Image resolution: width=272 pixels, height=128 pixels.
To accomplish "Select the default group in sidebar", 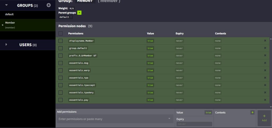I will (x=9, y=14).
